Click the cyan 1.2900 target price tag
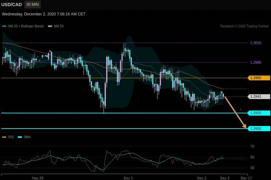 259,129
